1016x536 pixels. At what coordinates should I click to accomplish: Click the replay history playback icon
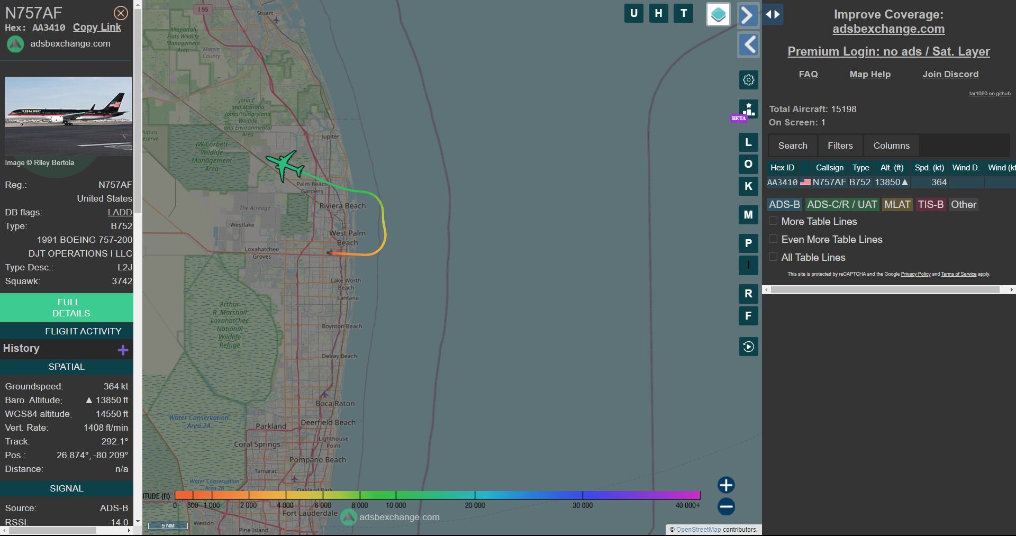748,347
